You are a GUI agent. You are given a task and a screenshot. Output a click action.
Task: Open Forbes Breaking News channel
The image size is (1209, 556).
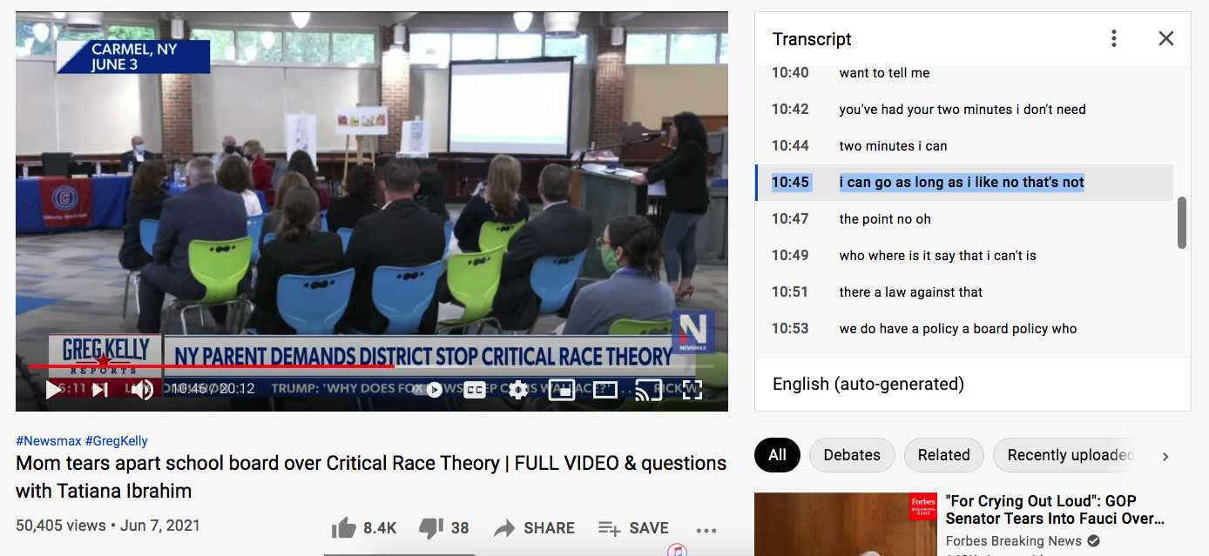click(x=1014, y=541)
